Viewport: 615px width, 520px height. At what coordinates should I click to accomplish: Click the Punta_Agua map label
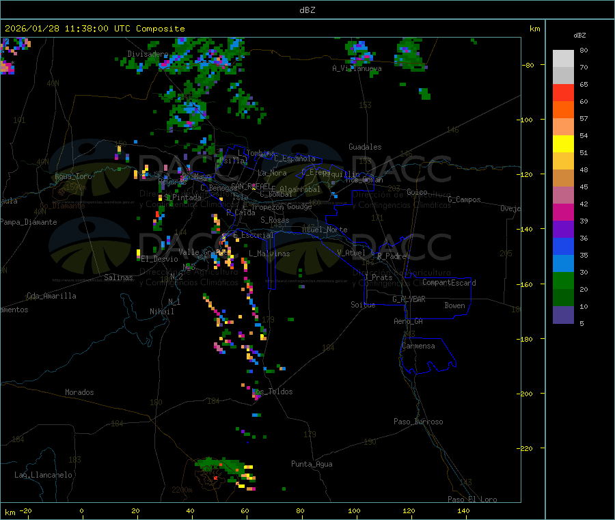(312, 464)
